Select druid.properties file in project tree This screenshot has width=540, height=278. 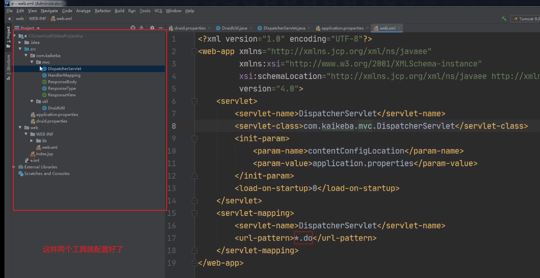[x=49, y=121]
